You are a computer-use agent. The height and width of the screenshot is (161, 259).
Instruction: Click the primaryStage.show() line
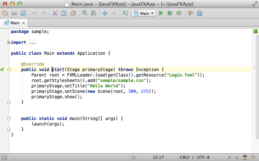click(x=57, y=97)
